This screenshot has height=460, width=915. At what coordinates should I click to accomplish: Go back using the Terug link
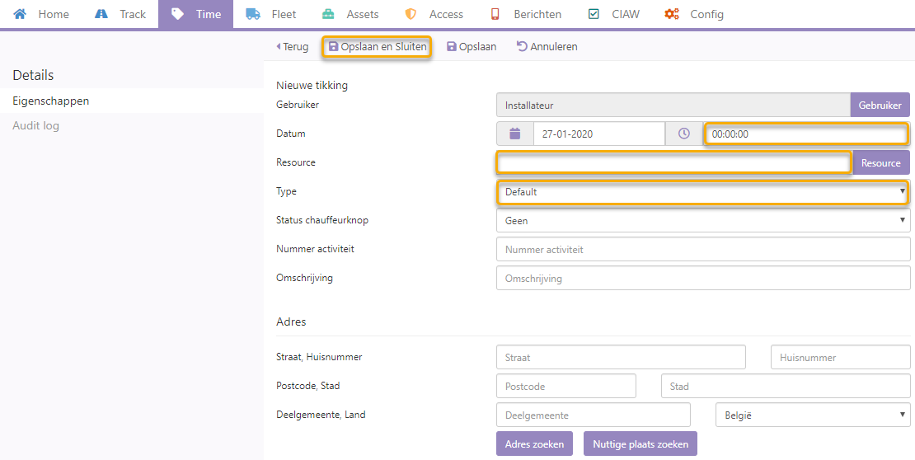(293, 47)
